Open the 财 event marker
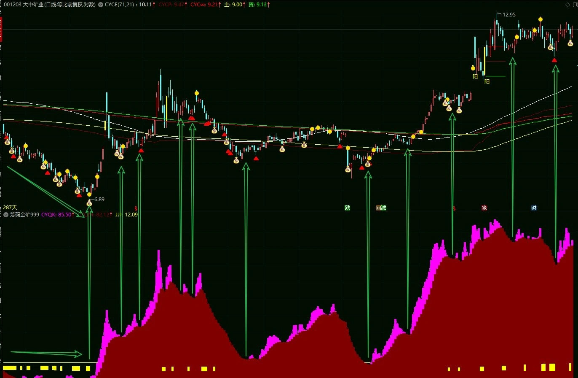Screen dimensions: 578x378 pyautogui.click(x=534, y=208)
